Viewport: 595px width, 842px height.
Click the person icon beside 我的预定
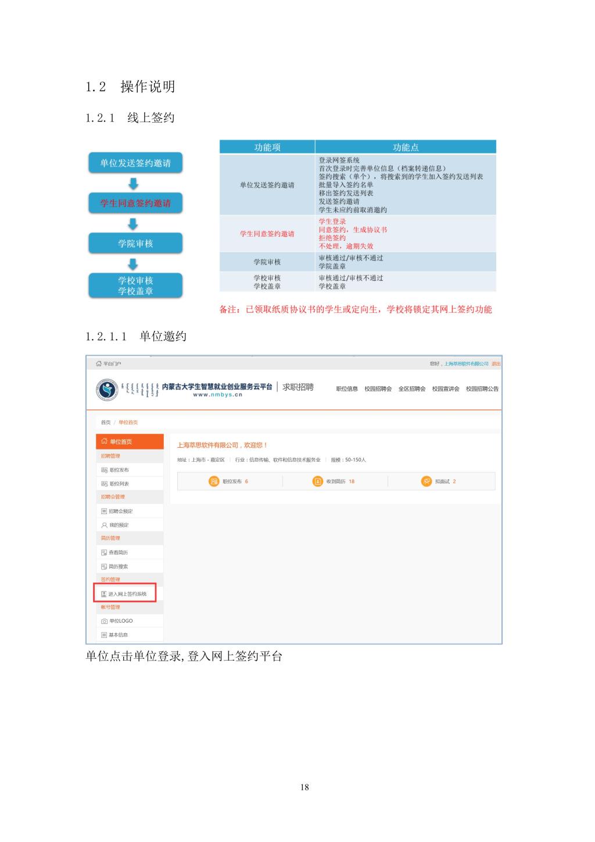pos(105,525)
